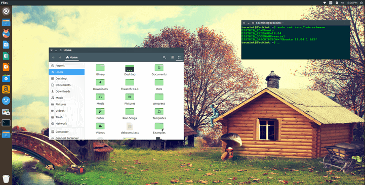Select Network in Files sidebar
Screen dimensions: 365x185
(x=67, y=124)
